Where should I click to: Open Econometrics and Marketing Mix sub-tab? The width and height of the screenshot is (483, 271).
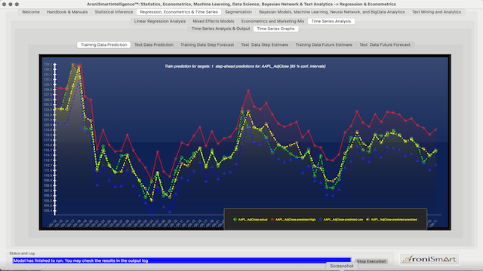click(272, 21)
